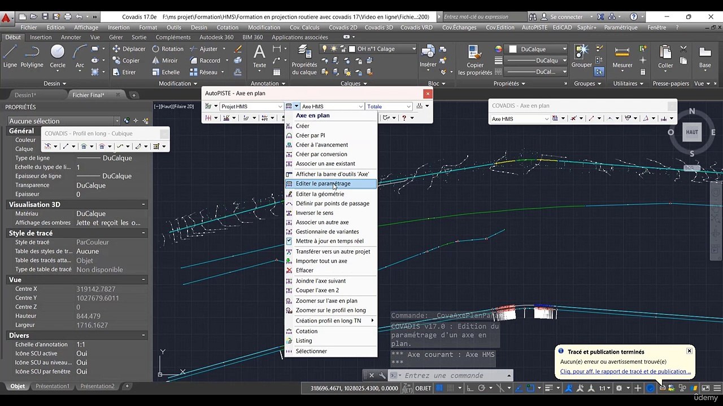Viewport: 723px width, 406px height.
Task: Toggle 'Afficher la barre d'outils Axe'
Action: tap(332, 174)
